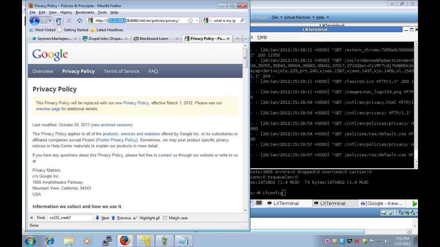The height and width of the screenshot is (247, 440).
Task: Open the Help menu in LXTerminal
Action: pyautogui.click(x=262, y=37)
